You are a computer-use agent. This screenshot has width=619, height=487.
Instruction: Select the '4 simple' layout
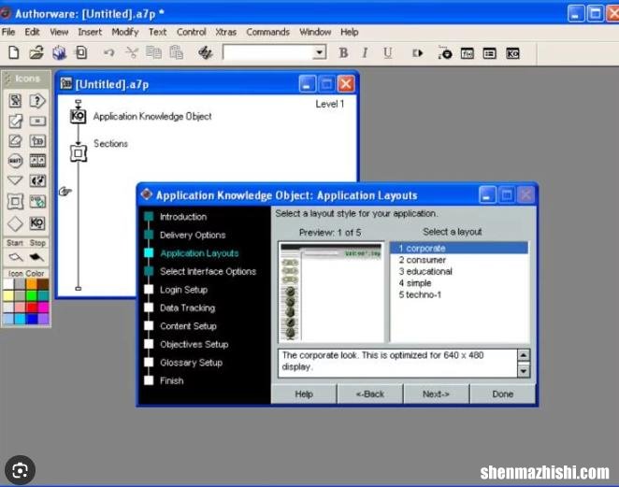pyautogui.click(x=459, y=283)
